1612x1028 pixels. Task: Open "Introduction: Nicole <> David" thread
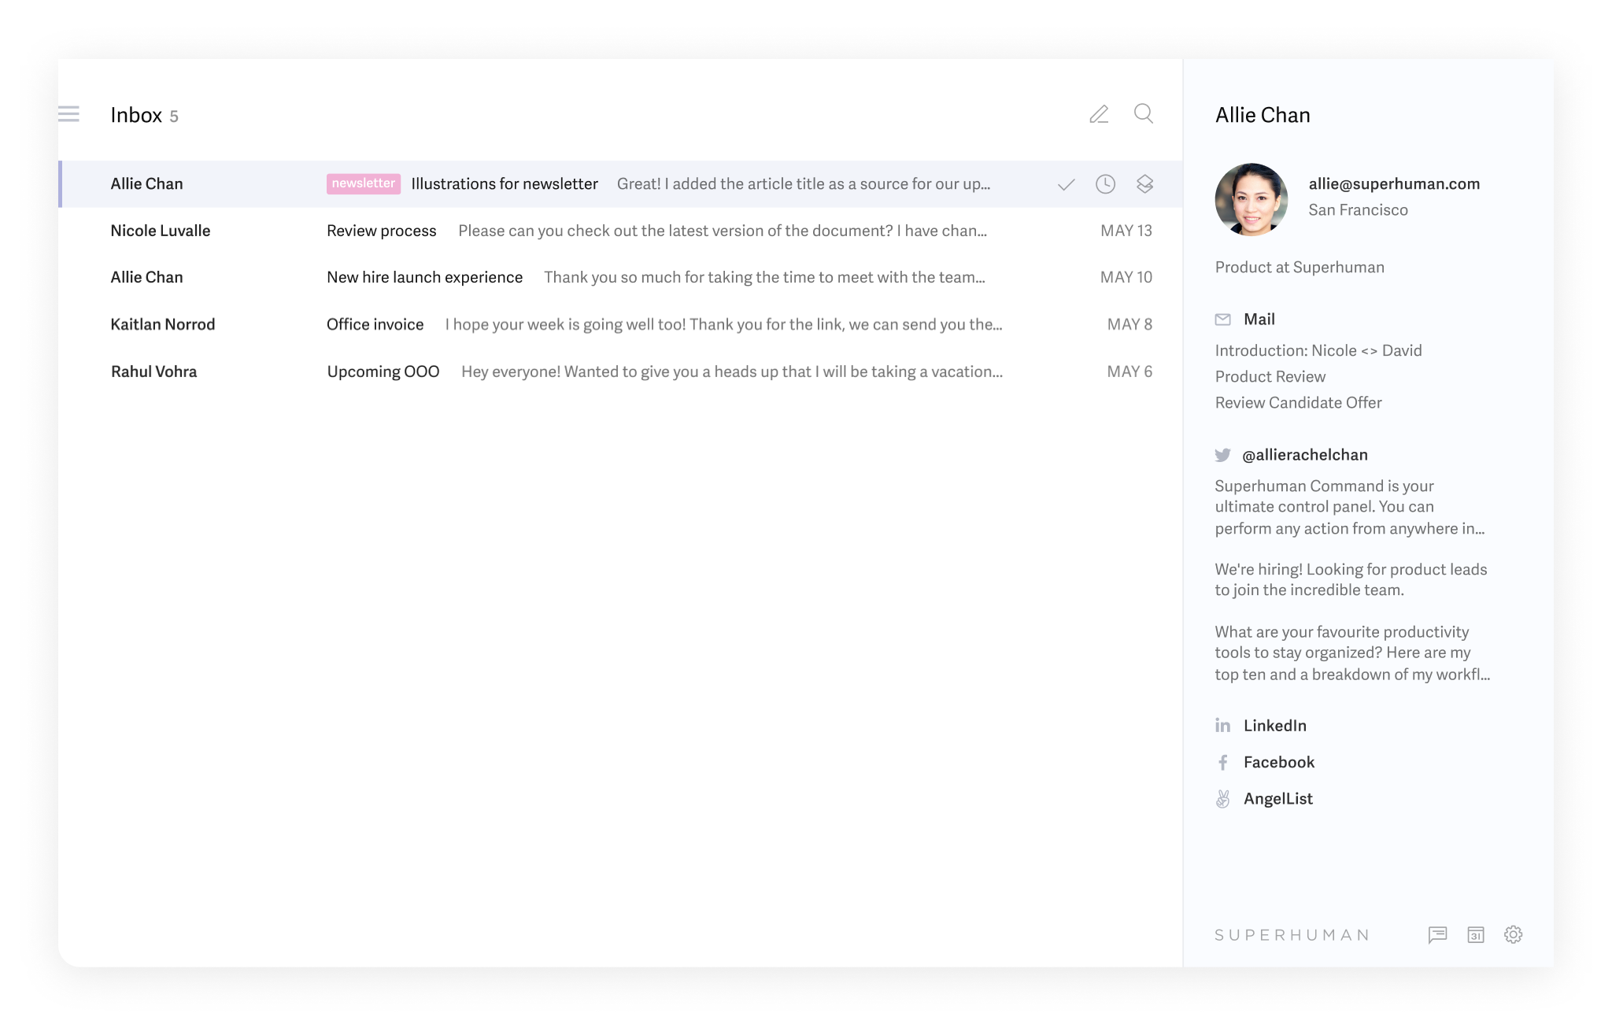(1318, 351)
